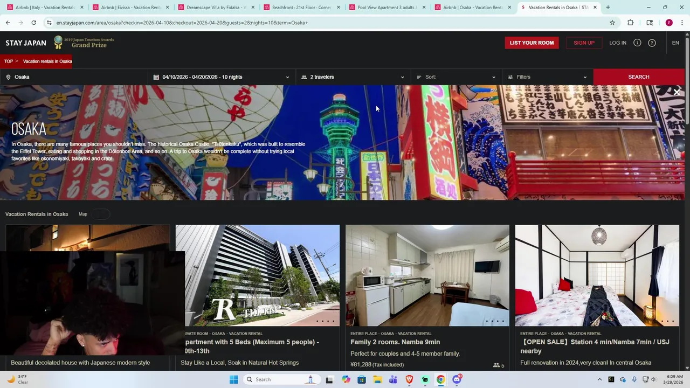This screenshot has width=690, height=388.
Task: Open Windows Start menu
Action: [x=233, y=379]
